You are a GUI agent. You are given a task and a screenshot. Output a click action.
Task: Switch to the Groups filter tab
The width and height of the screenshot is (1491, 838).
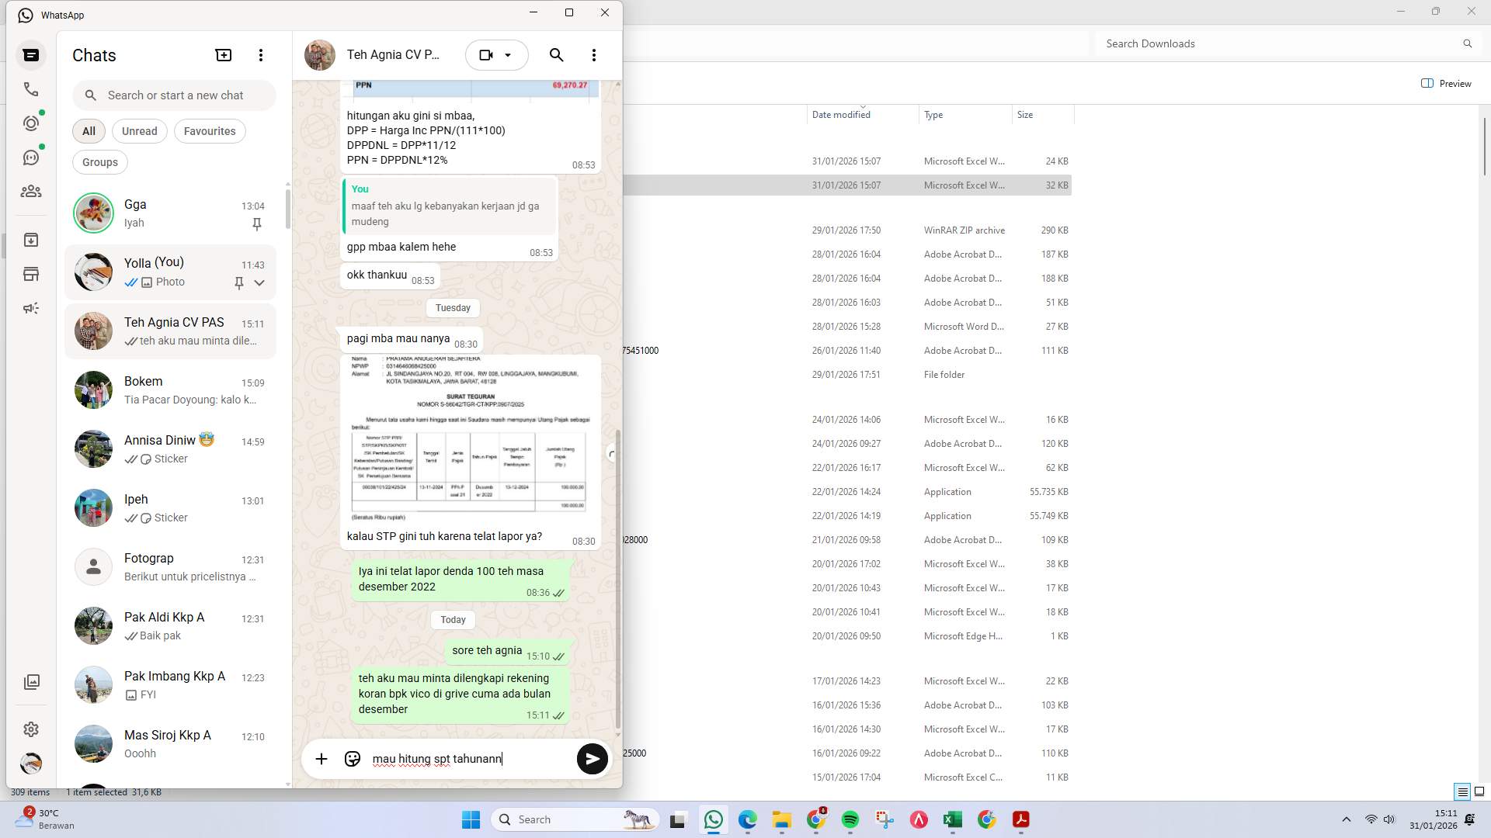point(99,161)
